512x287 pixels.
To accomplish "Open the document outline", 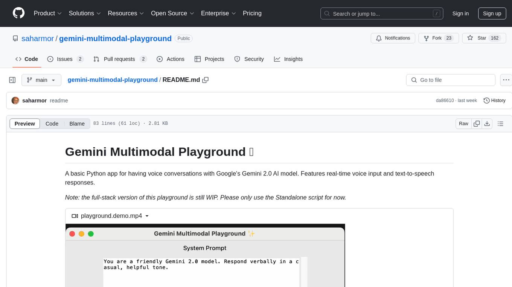I will click(500, 124).
